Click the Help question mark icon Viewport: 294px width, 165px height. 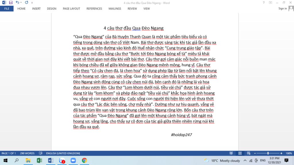(264, 3)
